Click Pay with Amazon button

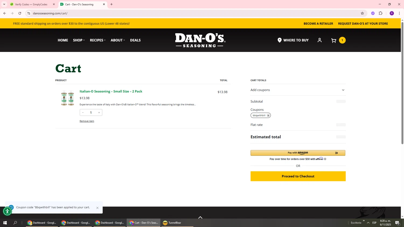298,153
